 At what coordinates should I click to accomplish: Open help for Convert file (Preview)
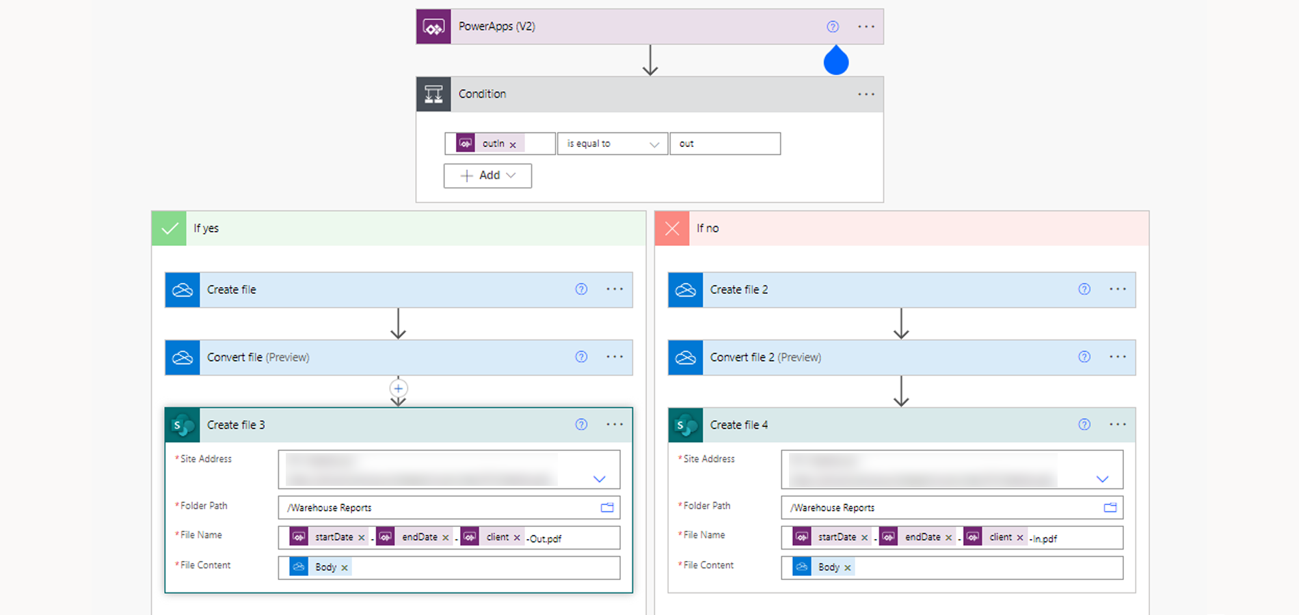click(x=581, y=357)
